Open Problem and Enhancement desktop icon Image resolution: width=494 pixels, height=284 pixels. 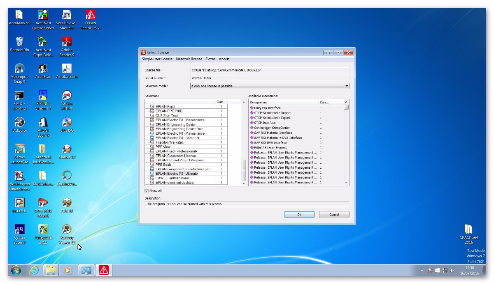(x=19, y=181)
